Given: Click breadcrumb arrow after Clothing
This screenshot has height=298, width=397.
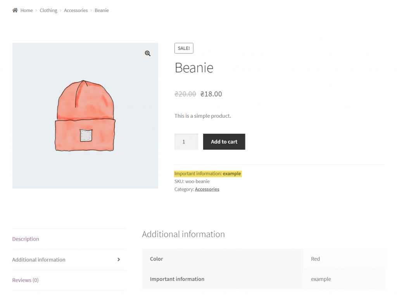Looking at the screenshot, I should [60, 10].
